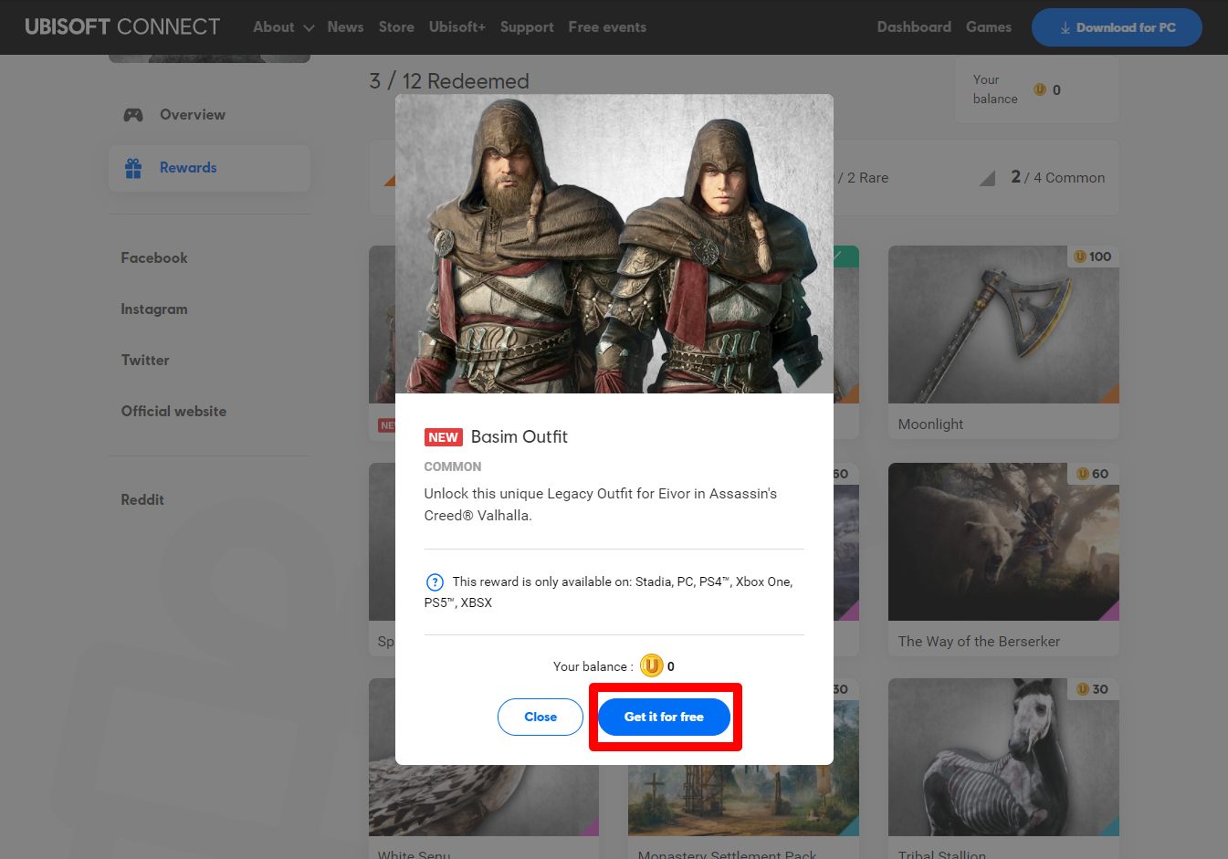This screenshot has width=1228, height=859.
Task: Click the NEW badge on Basim Outfit
Action: (x=444, y=437)
